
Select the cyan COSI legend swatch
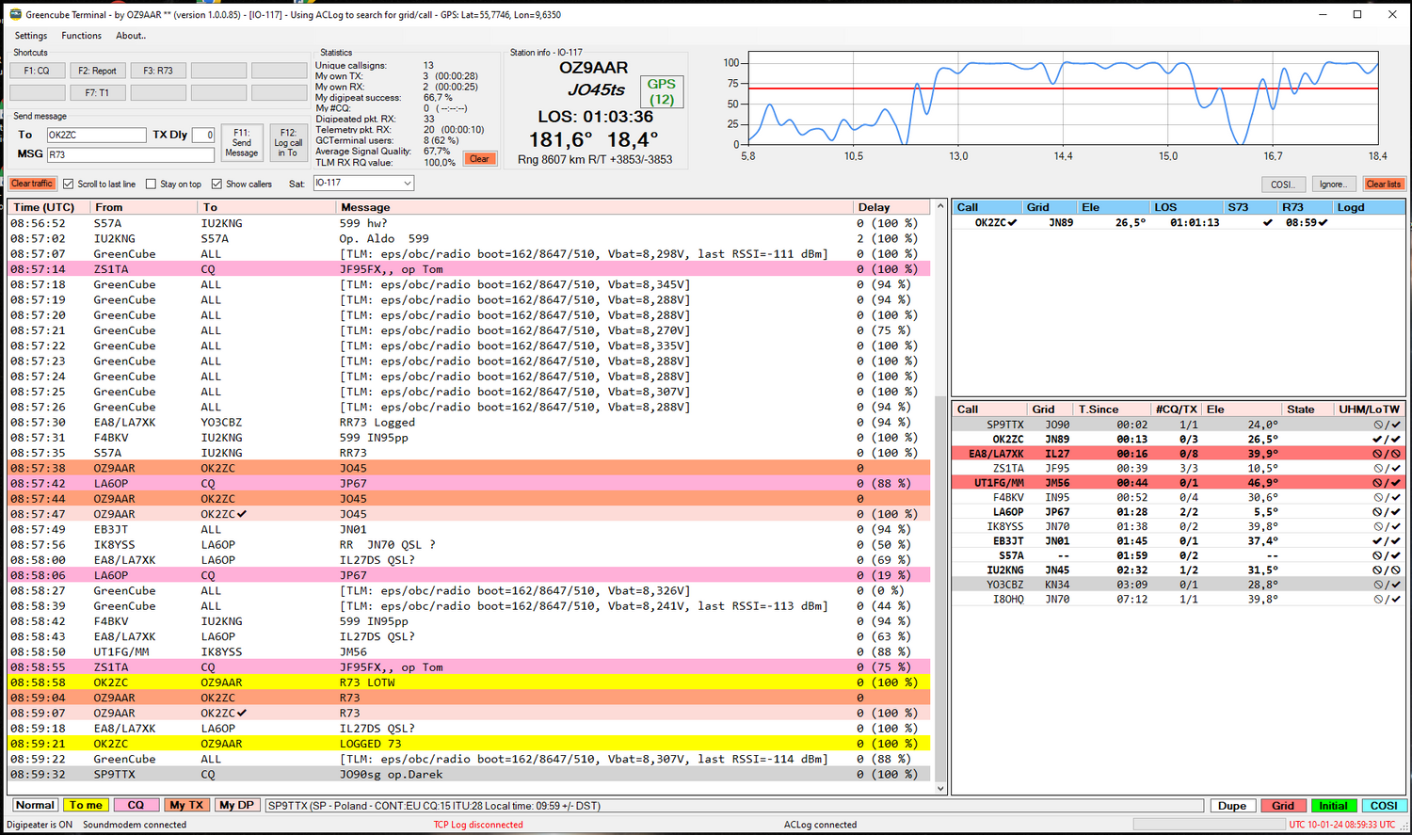(1384, 806)
